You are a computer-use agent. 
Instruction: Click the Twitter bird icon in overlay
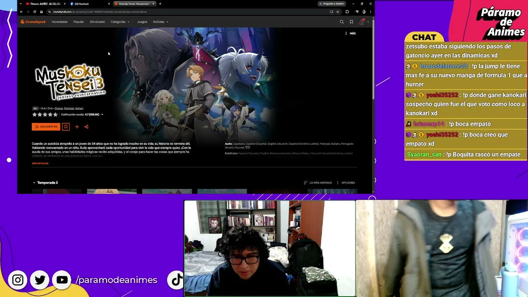tap(40, 280)
